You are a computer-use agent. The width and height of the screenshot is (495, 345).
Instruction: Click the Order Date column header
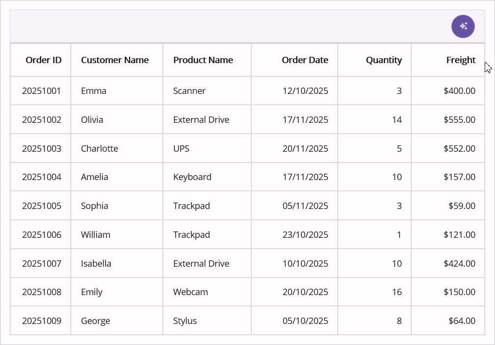(305, 60)
